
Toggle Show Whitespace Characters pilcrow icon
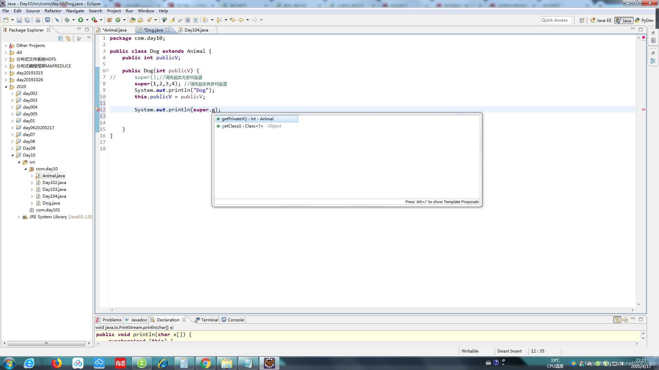(x=196, y=20)
